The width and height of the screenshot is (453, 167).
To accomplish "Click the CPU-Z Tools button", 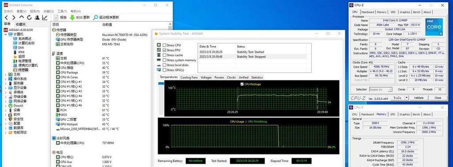I will point(397,98).
